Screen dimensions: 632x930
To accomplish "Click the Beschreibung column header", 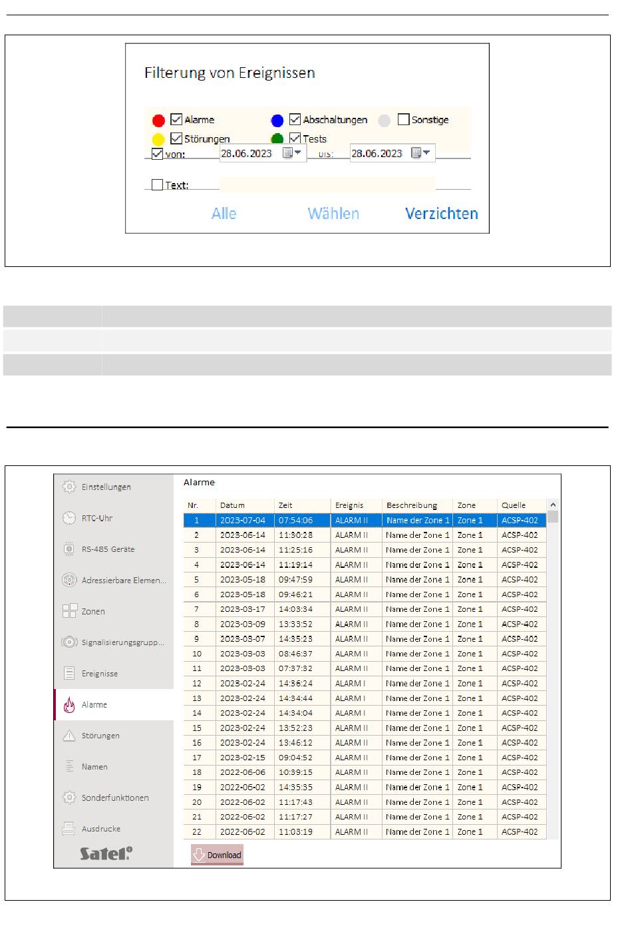I will click(418, 505).
